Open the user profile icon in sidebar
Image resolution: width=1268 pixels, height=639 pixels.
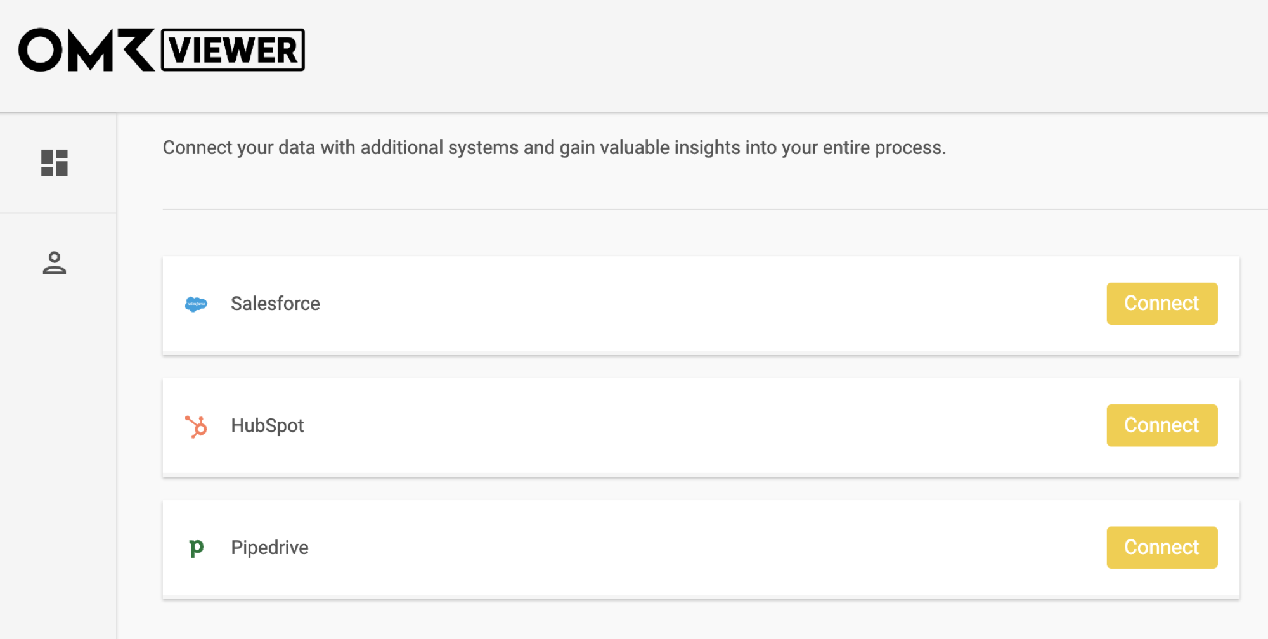pyautogui.click(x=55, y=263)
